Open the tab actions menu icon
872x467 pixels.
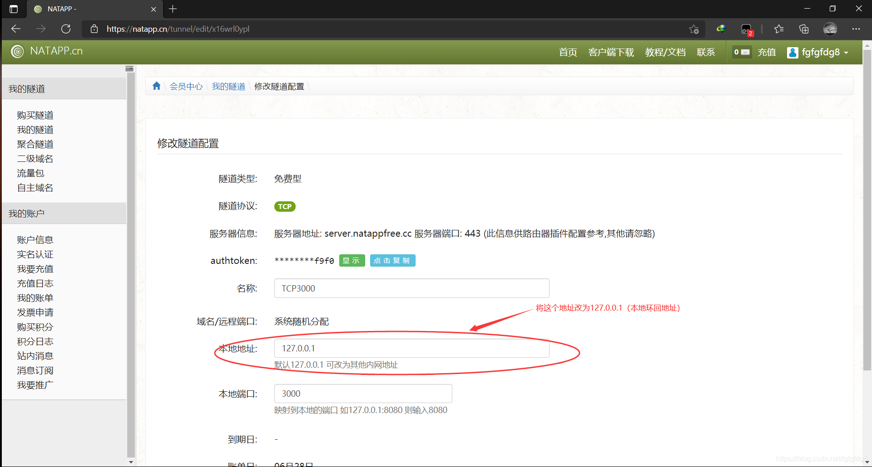coord(14,9)
